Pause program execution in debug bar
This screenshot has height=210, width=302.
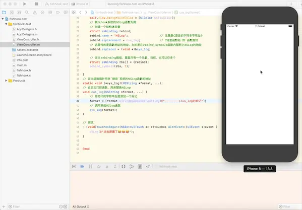[x=90, y=167]
